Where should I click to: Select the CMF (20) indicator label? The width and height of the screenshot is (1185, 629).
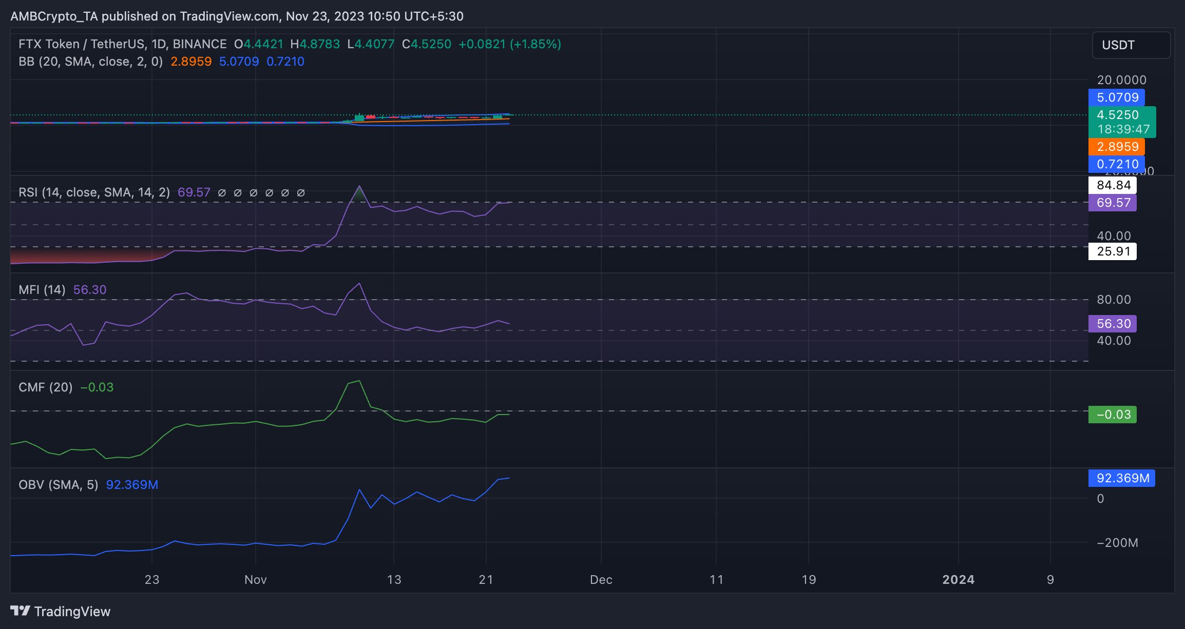tap(45, 387)
